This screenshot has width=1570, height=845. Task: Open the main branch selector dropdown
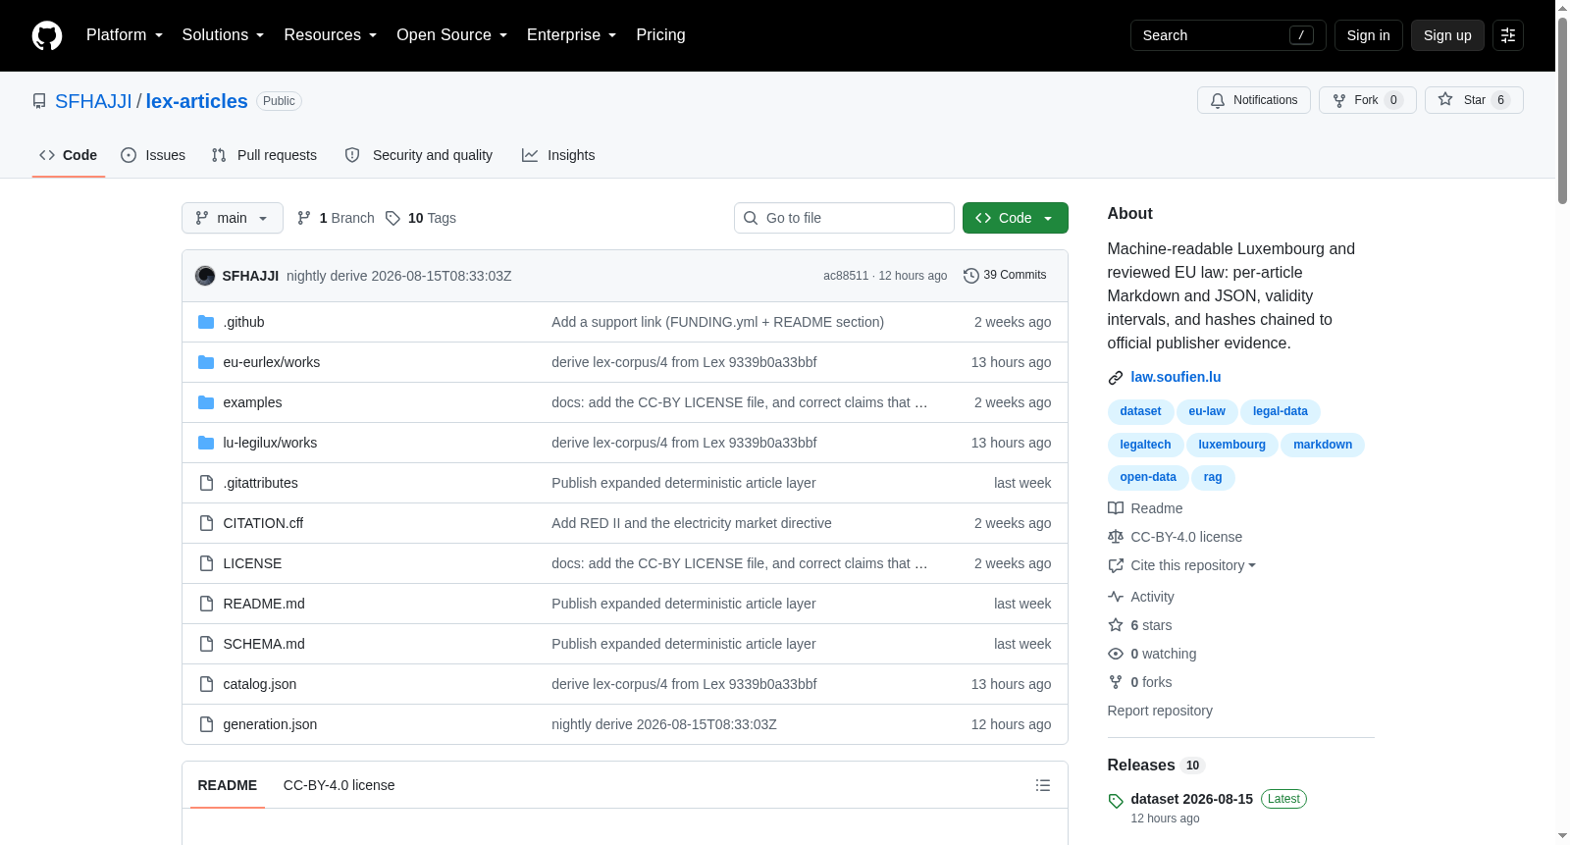pos(233,218)
